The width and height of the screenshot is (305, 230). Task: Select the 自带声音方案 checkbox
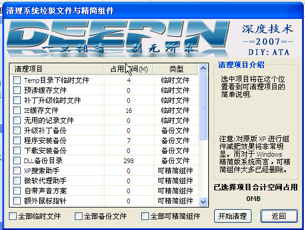coord(17,191)
